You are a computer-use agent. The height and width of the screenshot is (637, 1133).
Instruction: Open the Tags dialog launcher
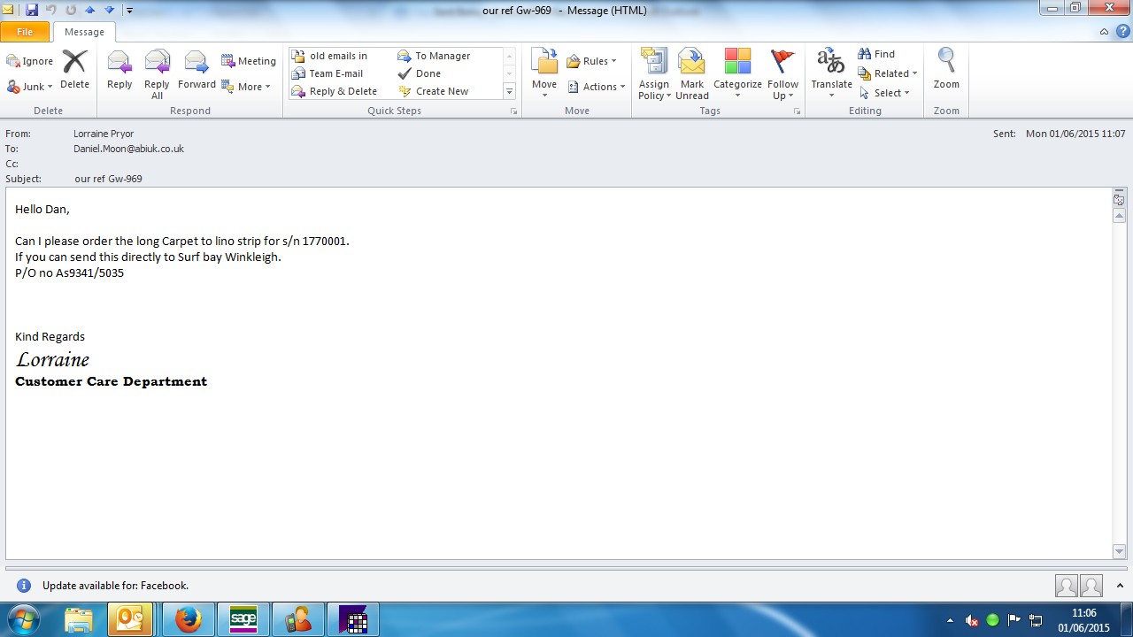point(797,111)
